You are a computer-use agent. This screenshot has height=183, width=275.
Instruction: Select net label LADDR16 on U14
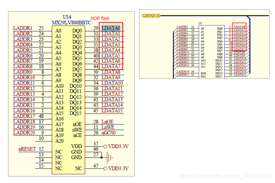pyautogui.click(x=24, y=111)
